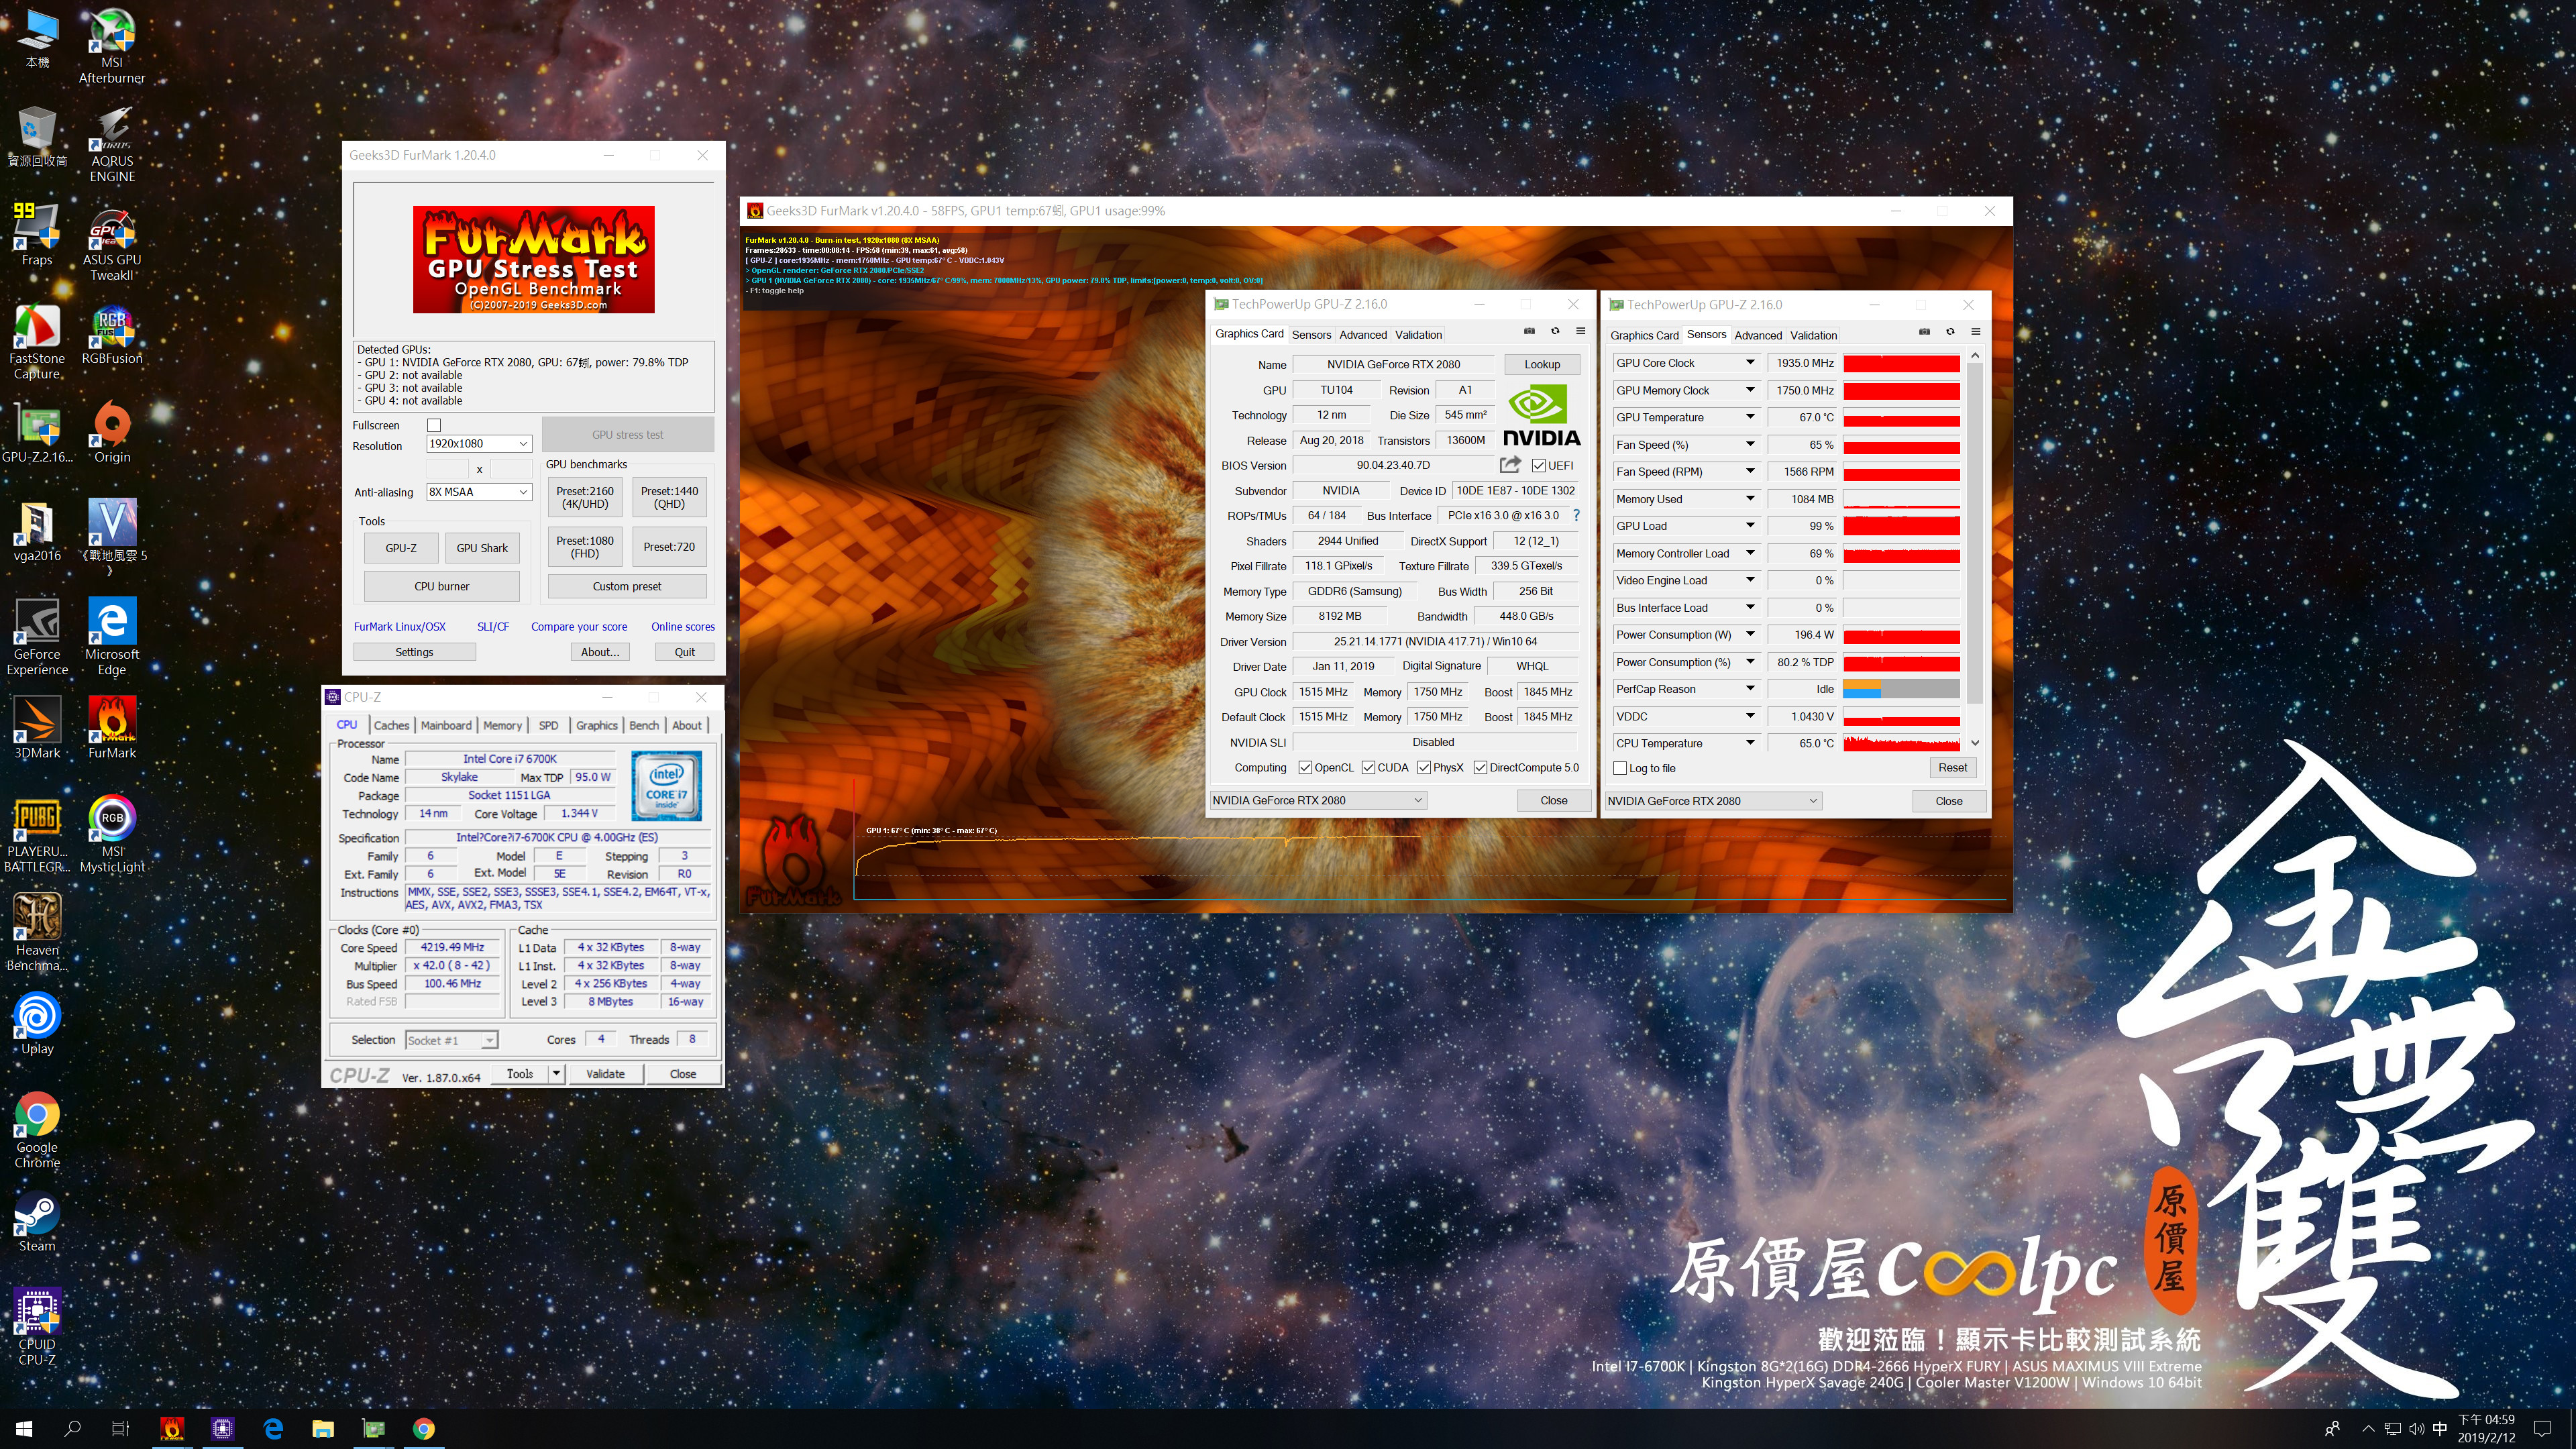Open the Compare your score link

click(579, 627)
